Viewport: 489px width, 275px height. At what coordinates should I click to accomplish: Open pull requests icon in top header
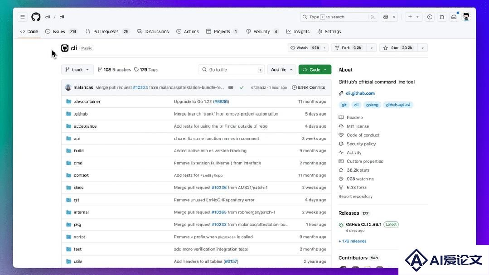[442, 17]
